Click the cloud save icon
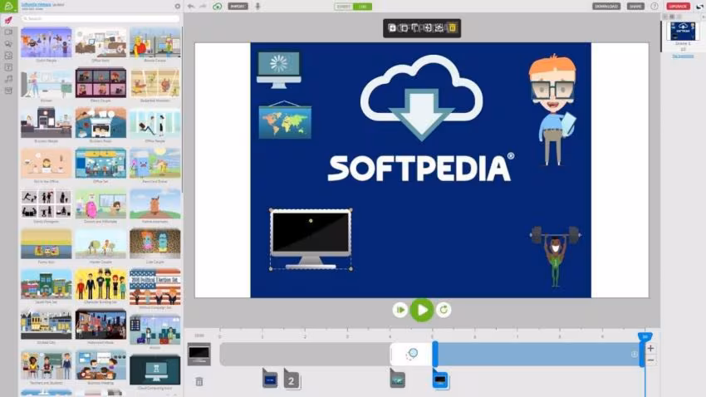 (218, 7)
